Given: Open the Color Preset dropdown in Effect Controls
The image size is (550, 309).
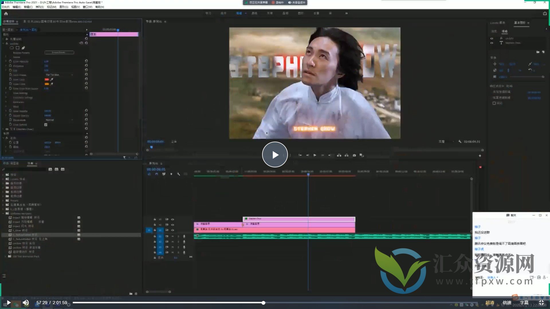Looking at the screenshot, I should coord(59,75).
